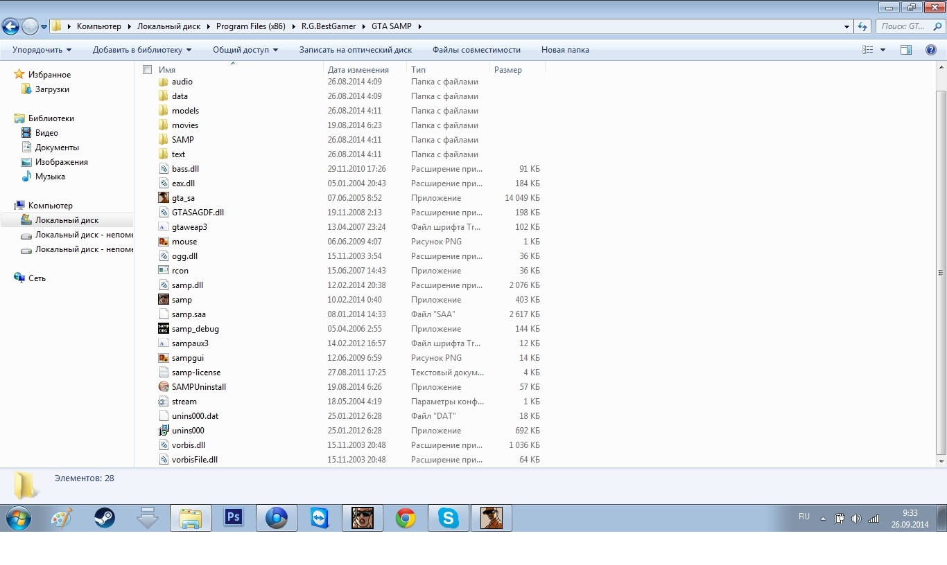This screenshot has width=947, height=565.
Task: Open Видео library in sidebar
Action: tap(46, 133)
